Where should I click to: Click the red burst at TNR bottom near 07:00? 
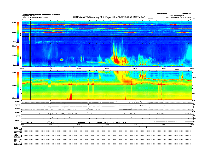[71, 96]
